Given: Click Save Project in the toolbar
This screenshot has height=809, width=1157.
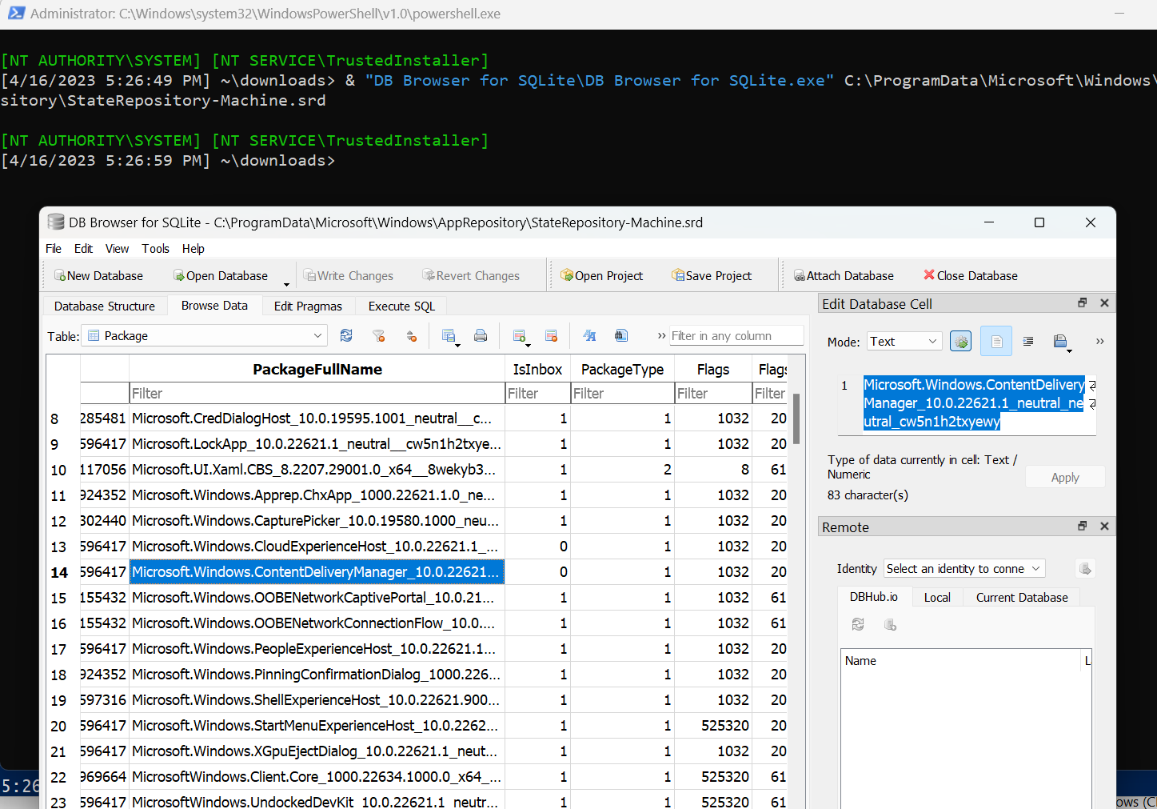Looking at the screenshot, I should 712,276.
